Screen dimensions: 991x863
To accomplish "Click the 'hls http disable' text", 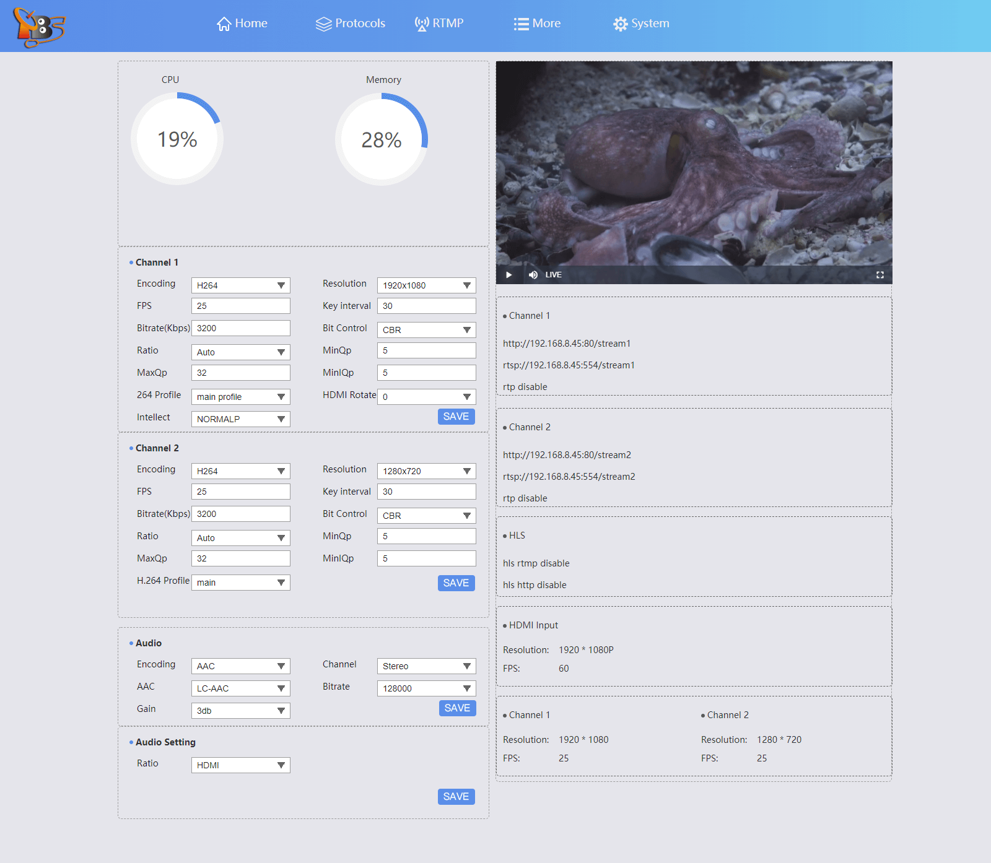I will click(x=535, y=585).
